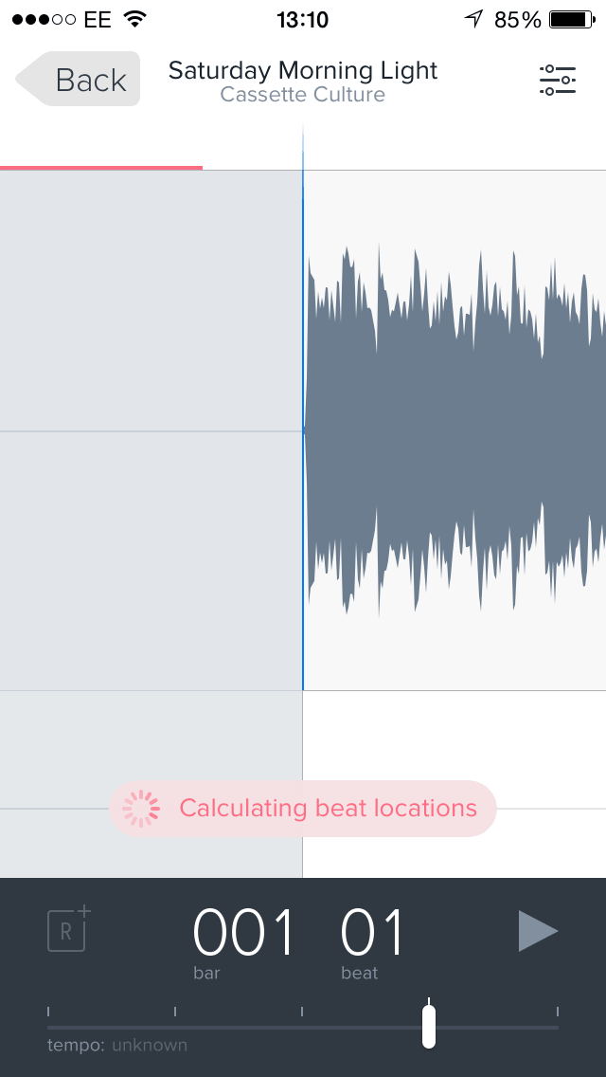Viewport: 606px width, 1077px height.
Task: Tap the grey audio waveform
Action: point(455,430)
